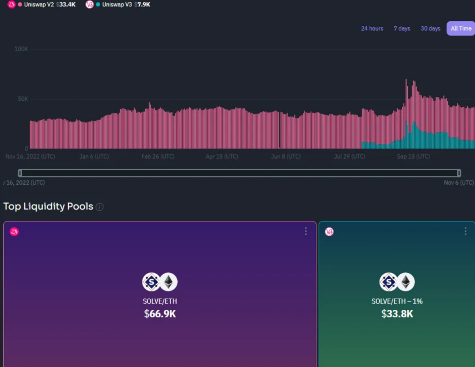Select the 24 hours time range
The width and height of the screenshot is (475, 367).
372,28
